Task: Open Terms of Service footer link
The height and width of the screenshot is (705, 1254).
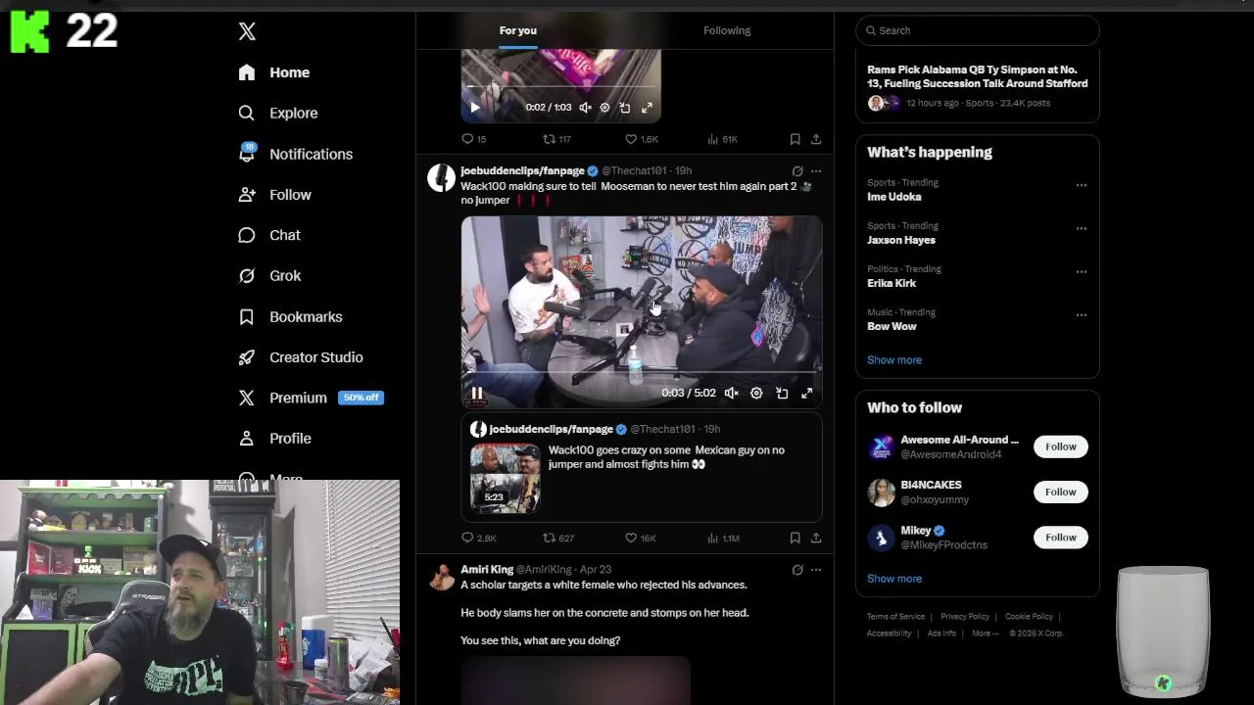Action: click(895, 617)
